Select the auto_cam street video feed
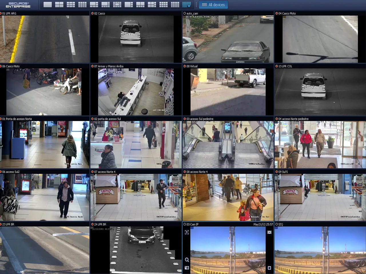The width and height of the screenshot is (366, 274). (x=228, y=39)
